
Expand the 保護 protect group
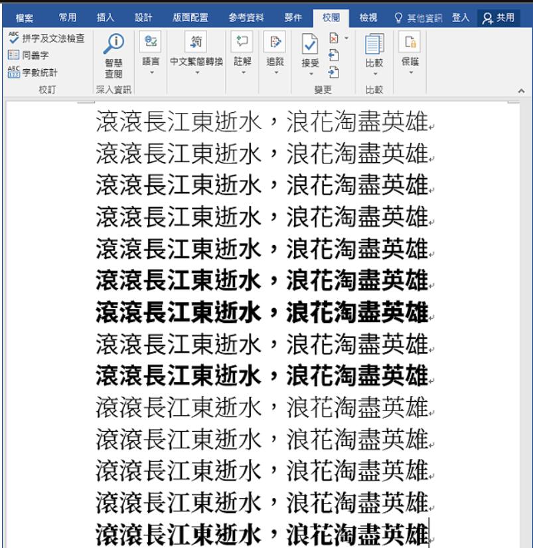click(410, 53)
